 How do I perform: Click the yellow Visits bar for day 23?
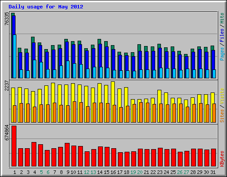(x=159, y=106)
